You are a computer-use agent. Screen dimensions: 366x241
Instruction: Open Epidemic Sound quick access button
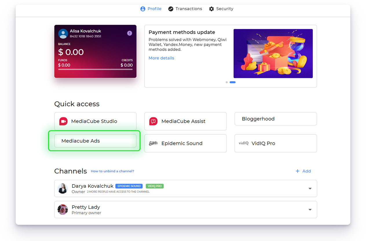click(185, 143)
